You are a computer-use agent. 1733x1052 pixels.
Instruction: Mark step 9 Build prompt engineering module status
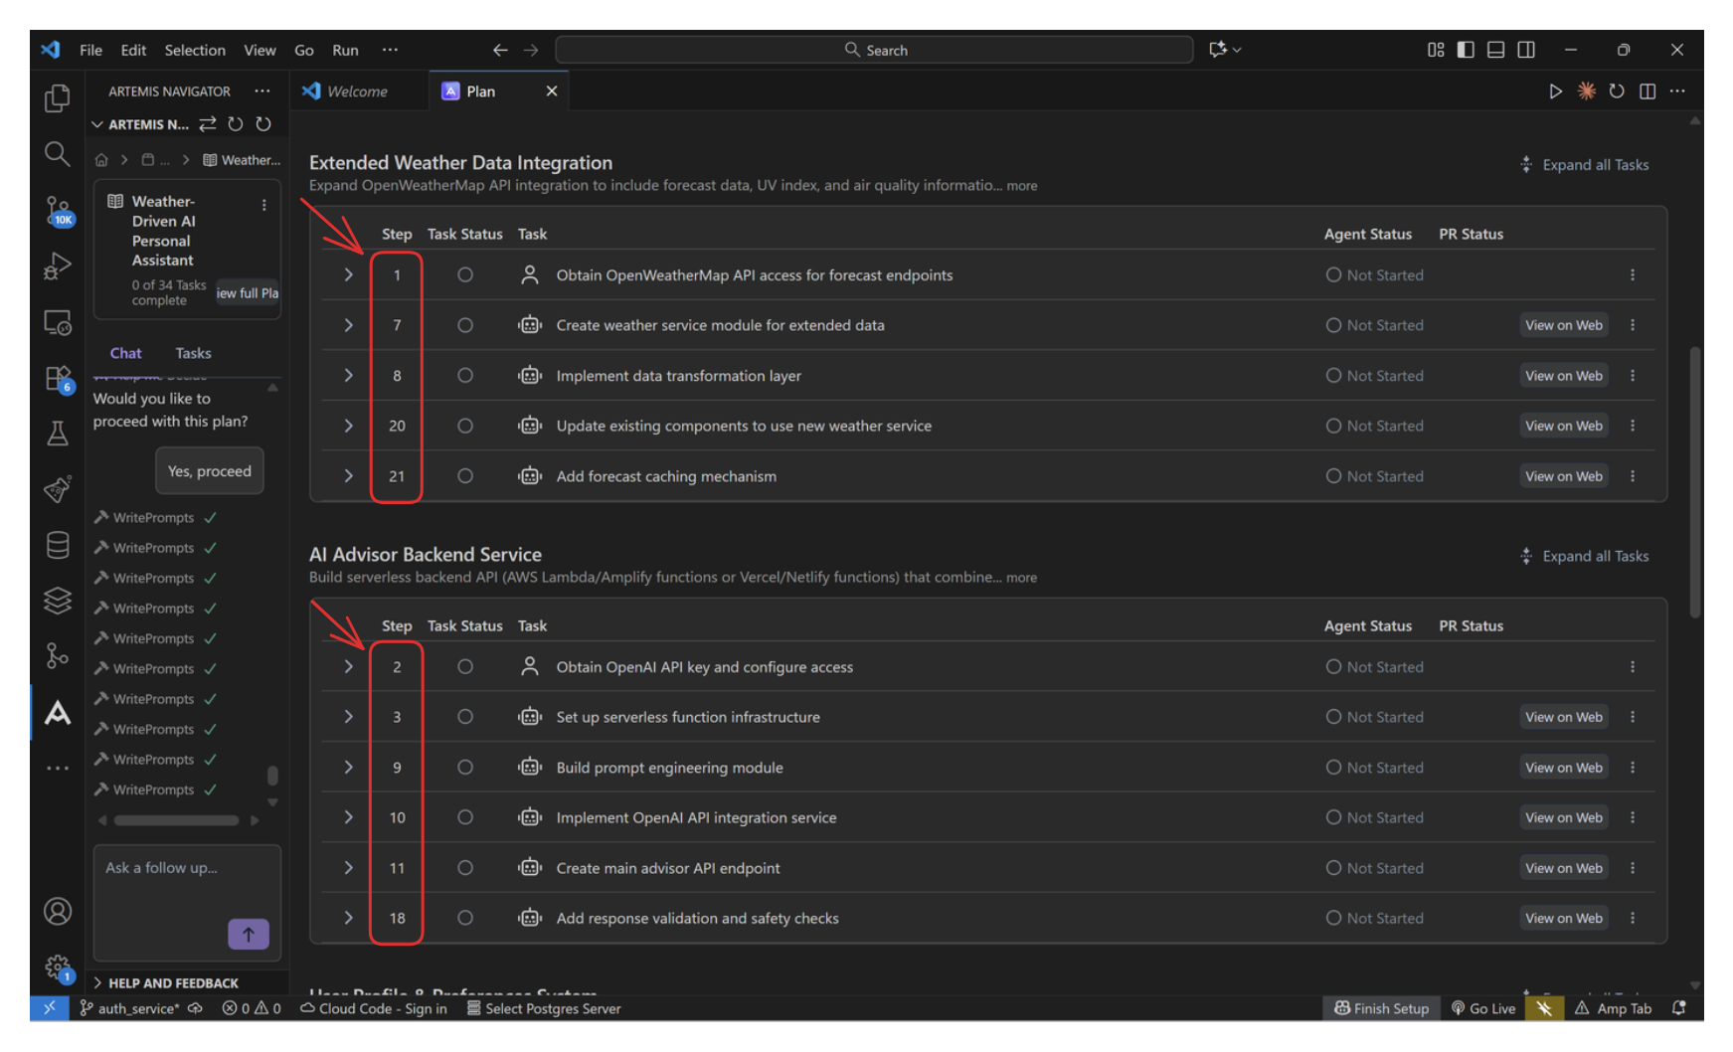coord(464,768)
